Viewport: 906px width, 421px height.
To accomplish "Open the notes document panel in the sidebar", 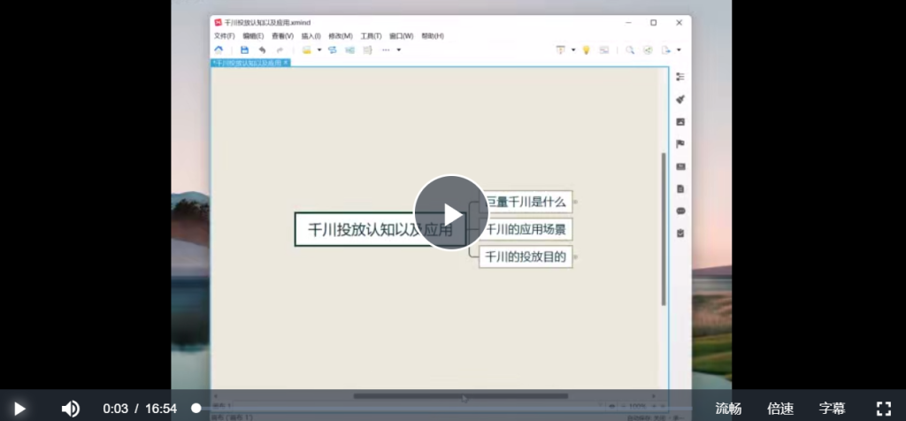I will point(680,189).
